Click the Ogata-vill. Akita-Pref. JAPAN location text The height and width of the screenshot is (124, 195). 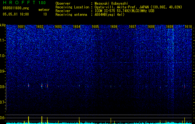(138, 7)
